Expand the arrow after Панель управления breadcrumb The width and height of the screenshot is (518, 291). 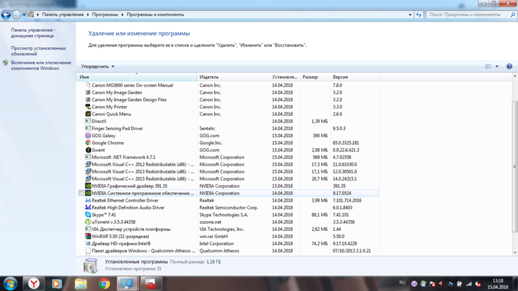[88, 14]
